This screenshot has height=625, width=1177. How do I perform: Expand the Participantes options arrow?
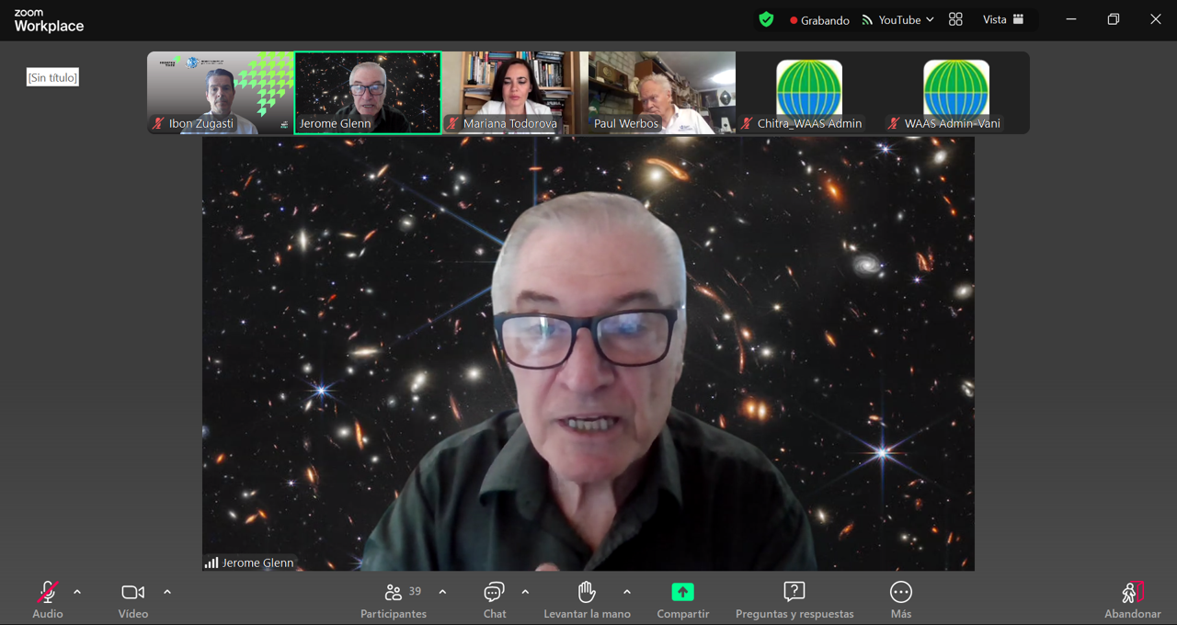tap(442, 593)
